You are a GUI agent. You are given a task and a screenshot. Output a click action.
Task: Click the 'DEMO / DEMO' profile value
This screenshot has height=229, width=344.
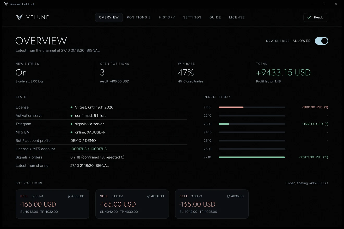[x=83, y=141]
